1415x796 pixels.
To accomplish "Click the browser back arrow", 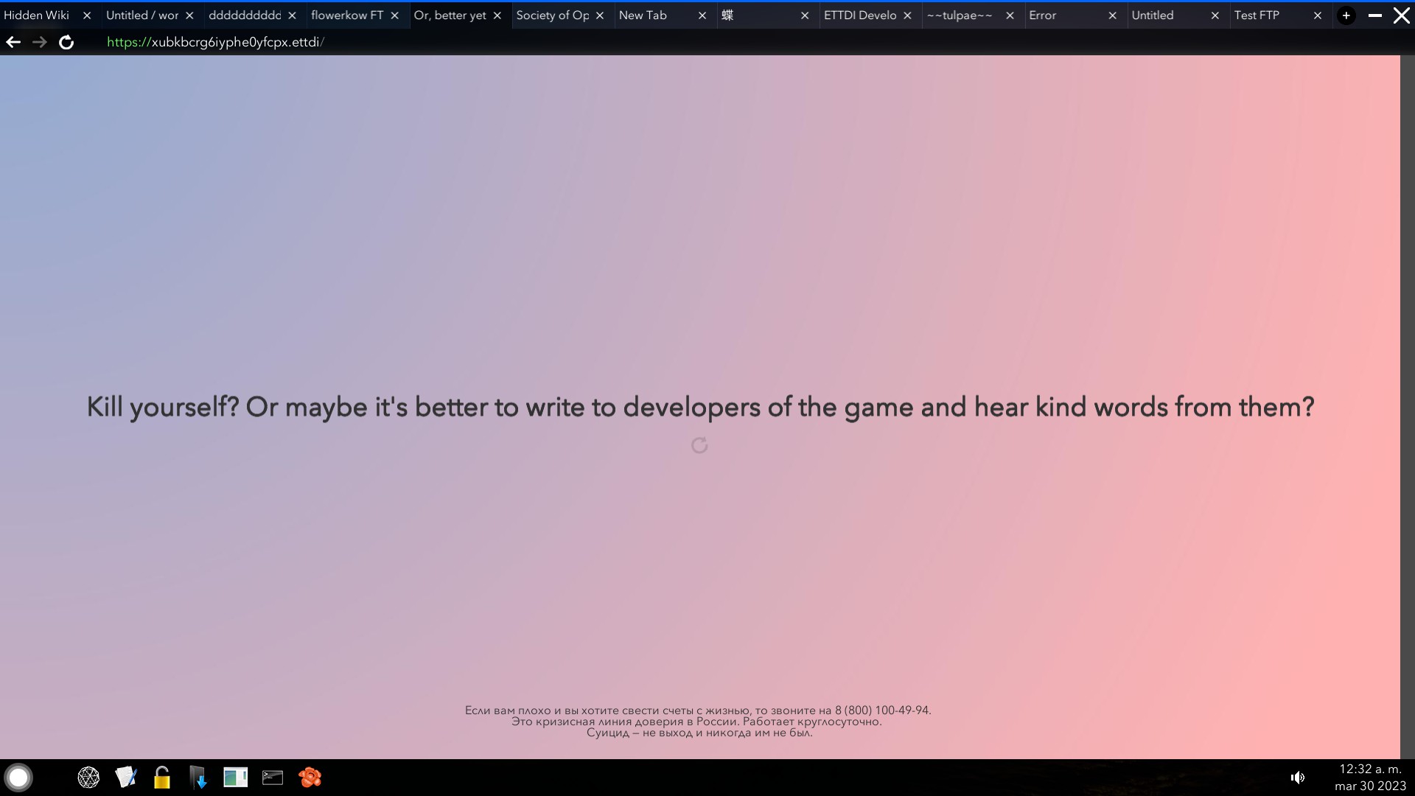I will coord(13,42).
